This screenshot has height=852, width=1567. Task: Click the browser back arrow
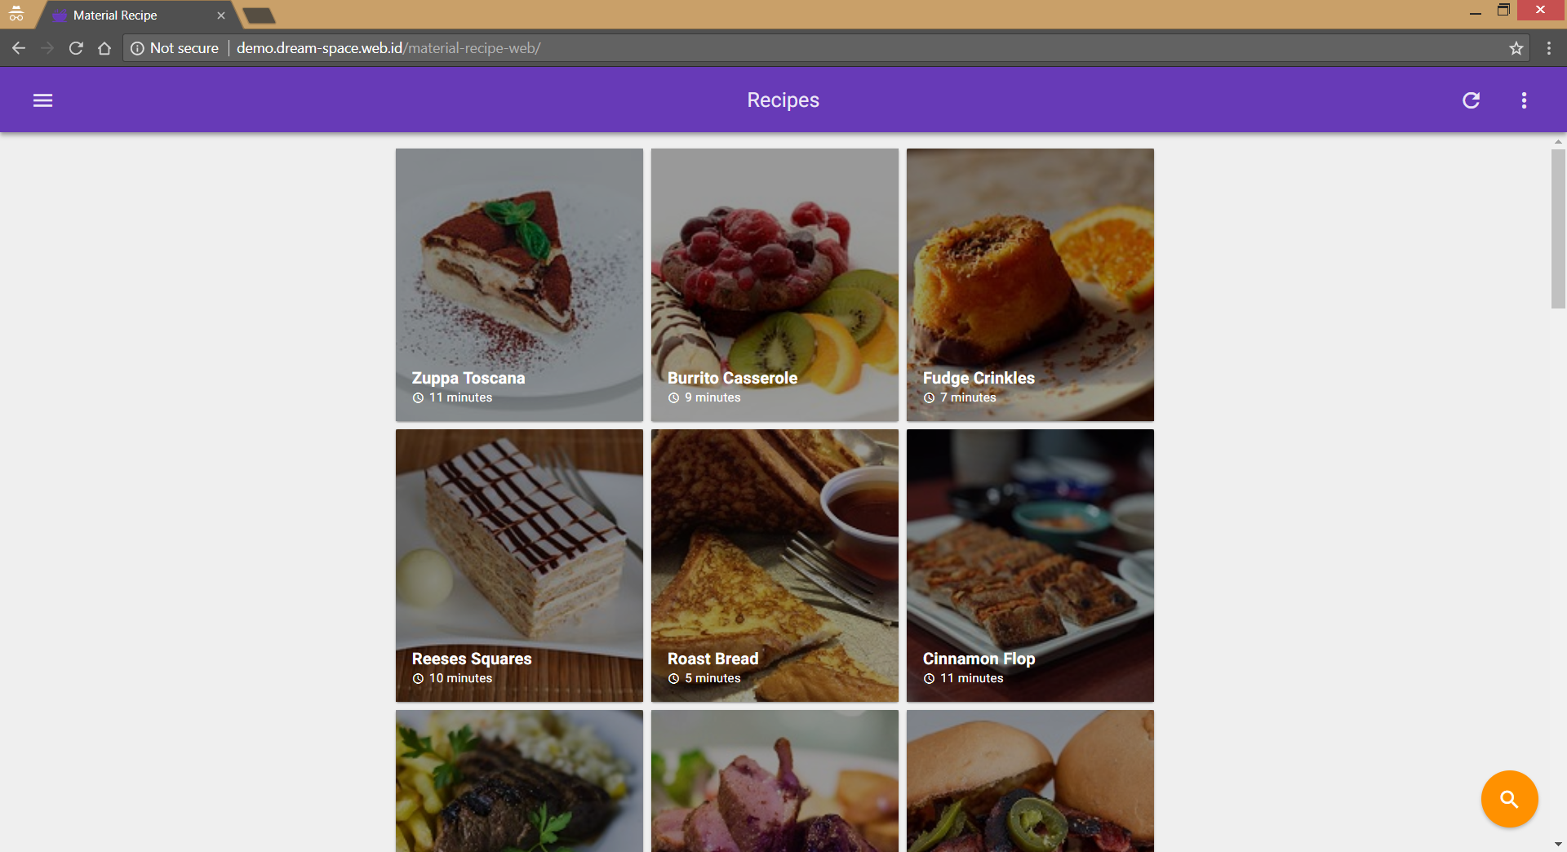tap(19, 48)
